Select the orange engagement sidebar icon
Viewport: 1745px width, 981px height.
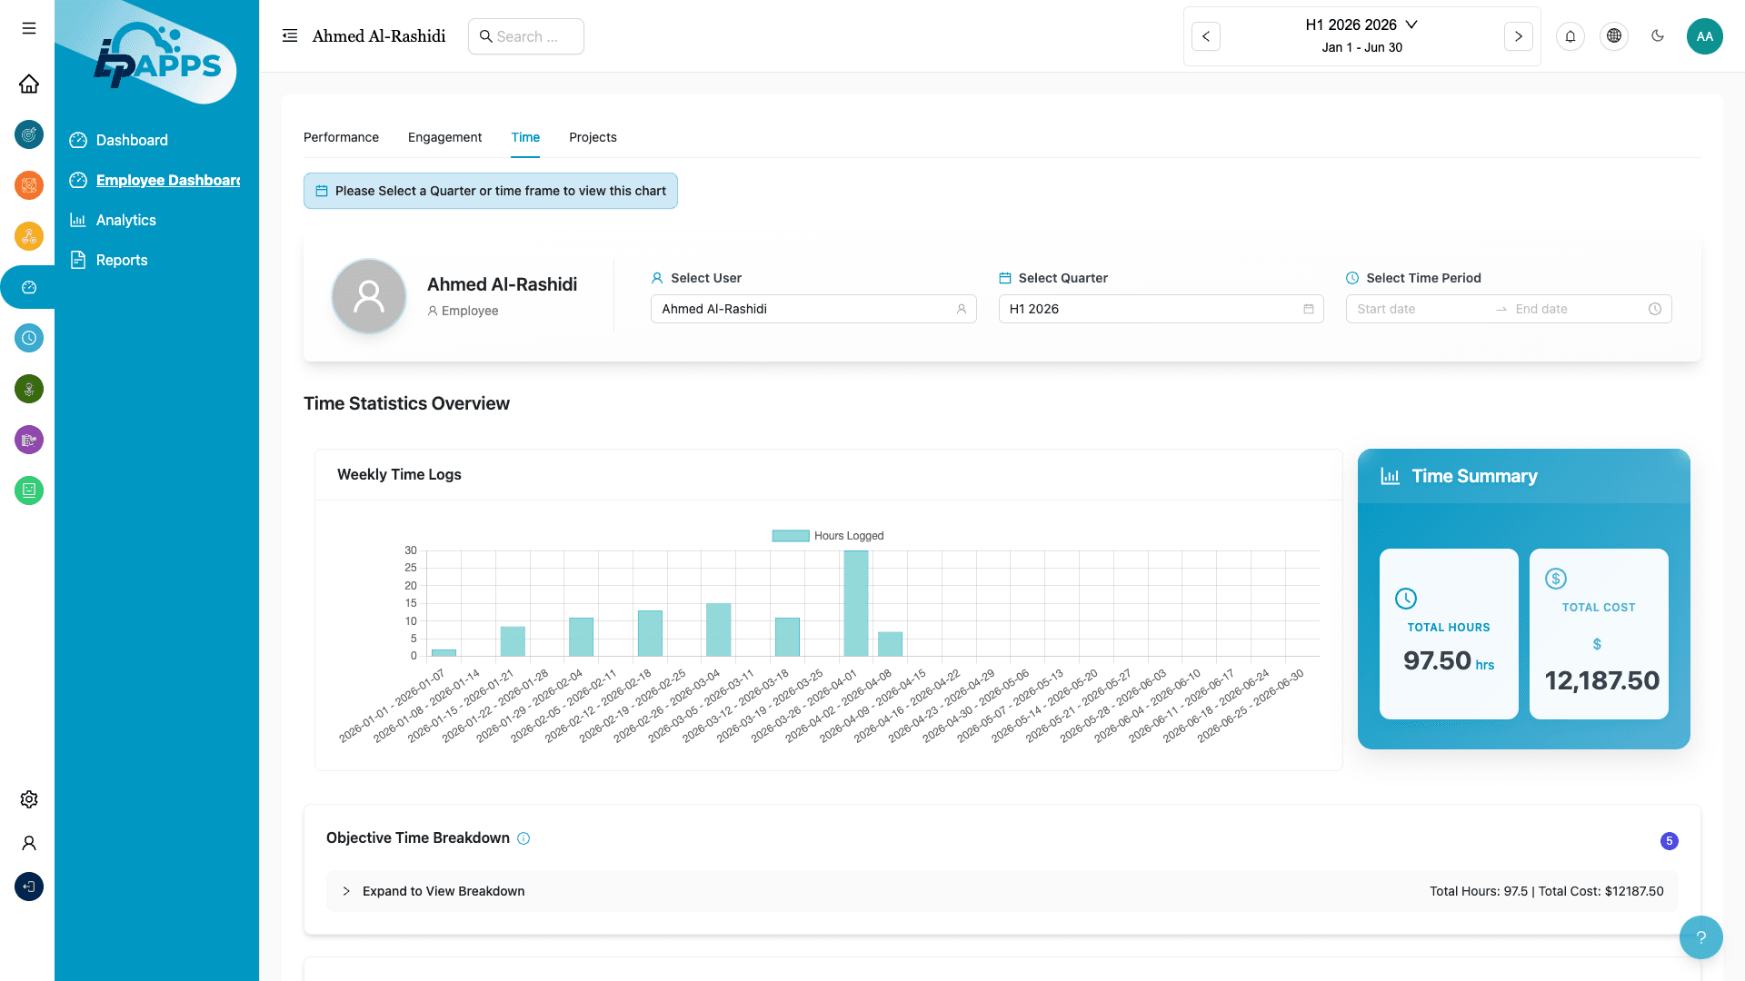[x=29, y=185]
